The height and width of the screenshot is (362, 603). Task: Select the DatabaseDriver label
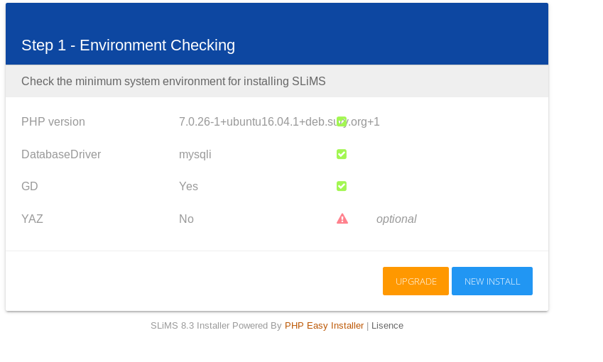point(61,154)
